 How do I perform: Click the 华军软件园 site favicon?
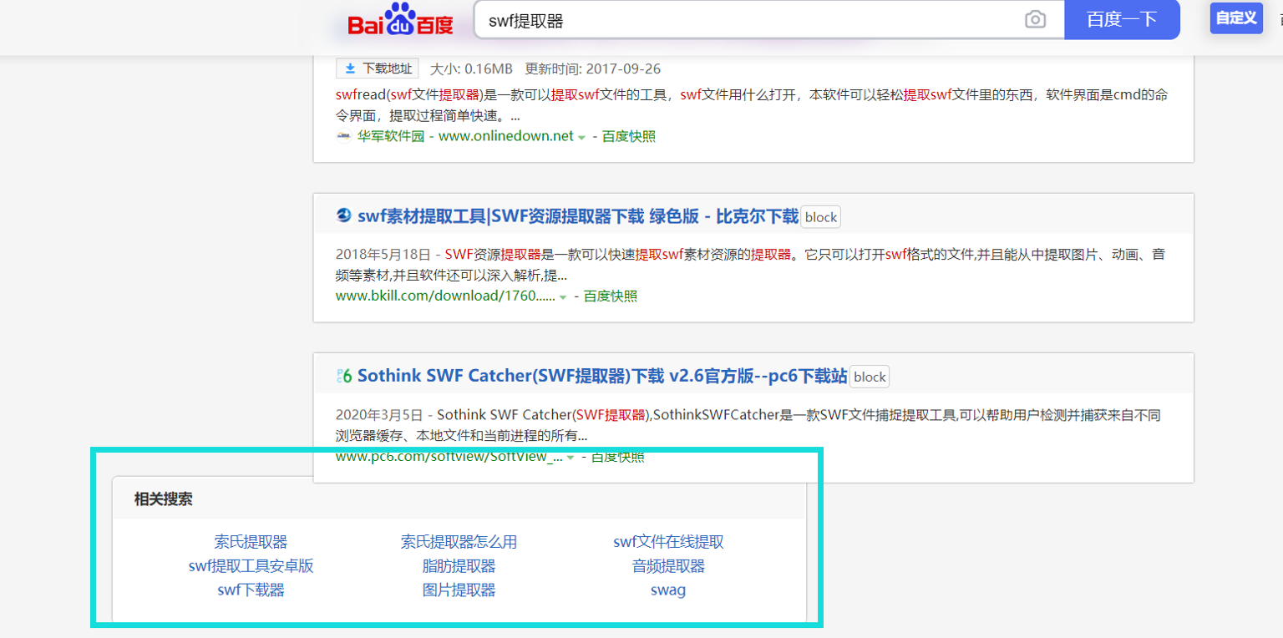(x=343, y=136)
